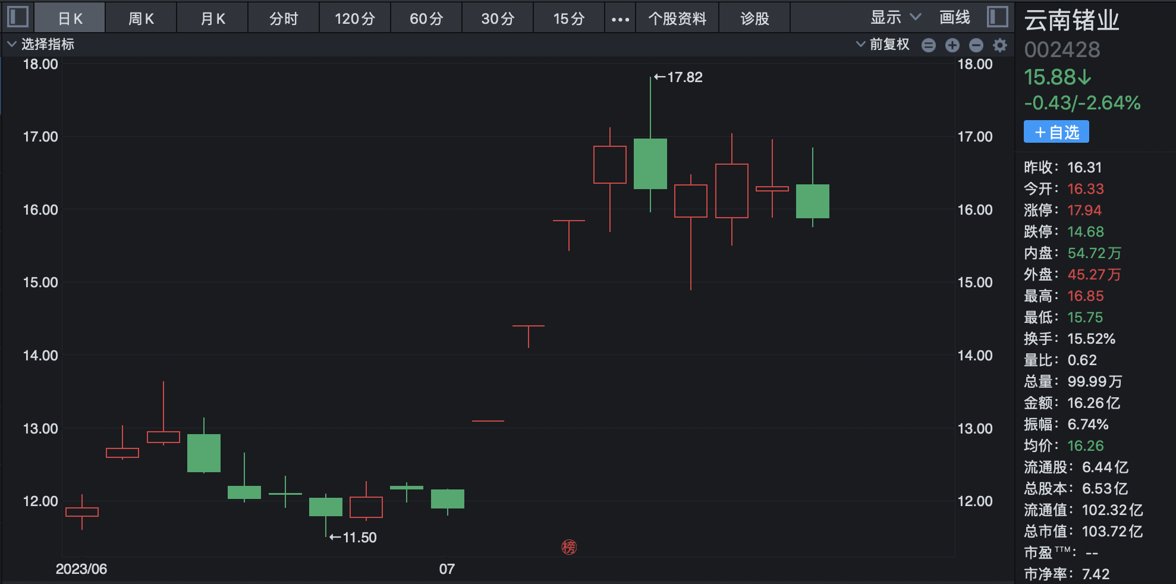
Task: Click the equals reset-zoom icon
Action: pyautogui.click(x=929, y=45)
